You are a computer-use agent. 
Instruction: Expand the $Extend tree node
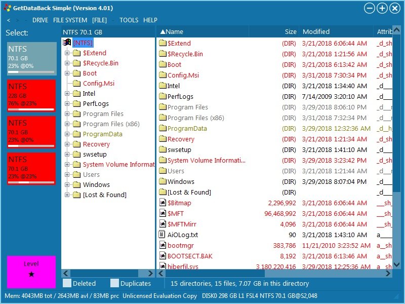click(67, 53)
